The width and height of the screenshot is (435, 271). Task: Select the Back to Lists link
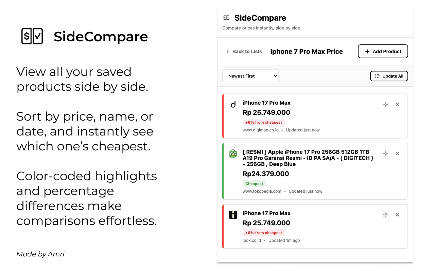(247, 51)
